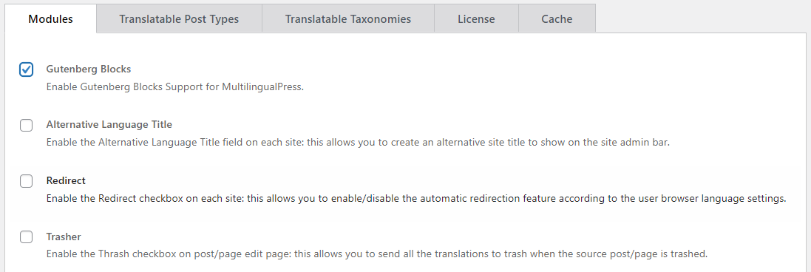Viewport: 811px width, 272px height.
Task: Open the Translatable Taxonomies tab
Action: click(348, 18)
